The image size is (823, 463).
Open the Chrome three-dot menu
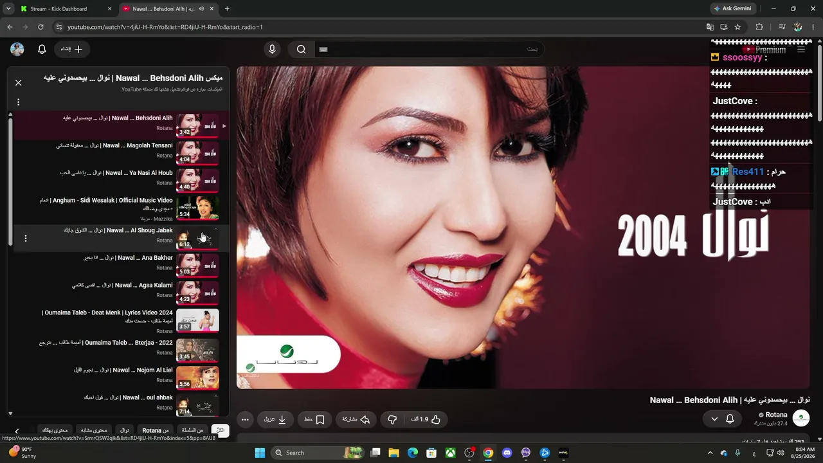click(x=813, y=27)
